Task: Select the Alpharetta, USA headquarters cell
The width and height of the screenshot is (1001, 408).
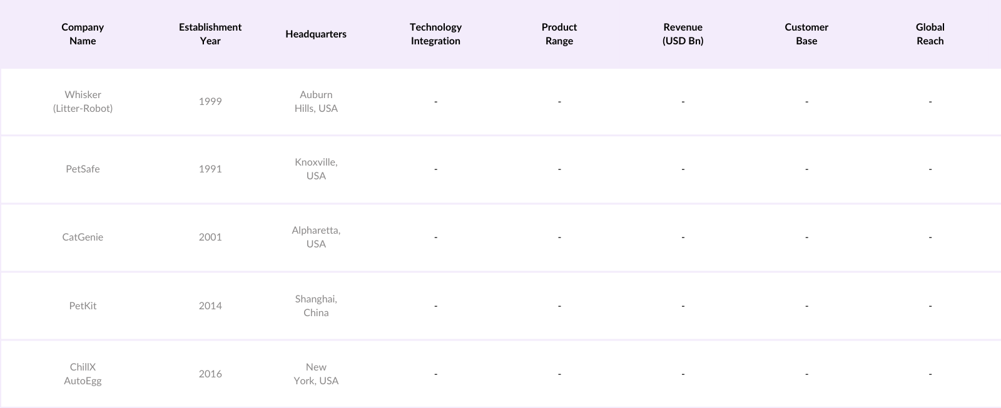Action: tap(316, 237)
